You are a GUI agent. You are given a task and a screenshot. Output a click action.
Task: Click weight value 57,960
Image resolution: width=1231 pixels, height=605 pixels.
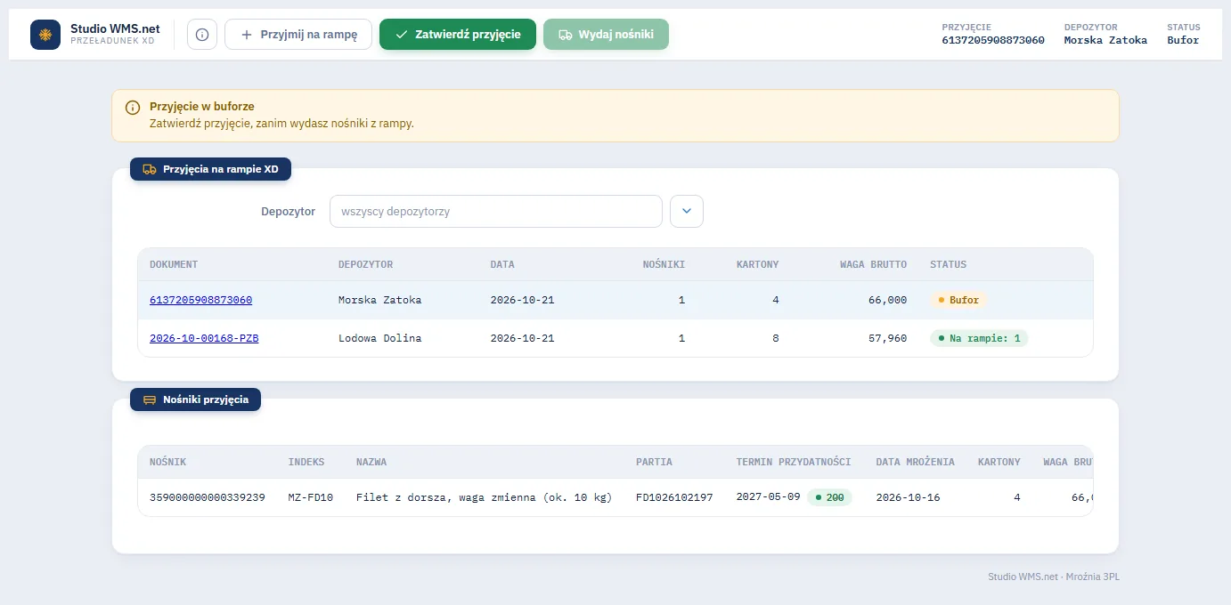(x=887, y=338)
